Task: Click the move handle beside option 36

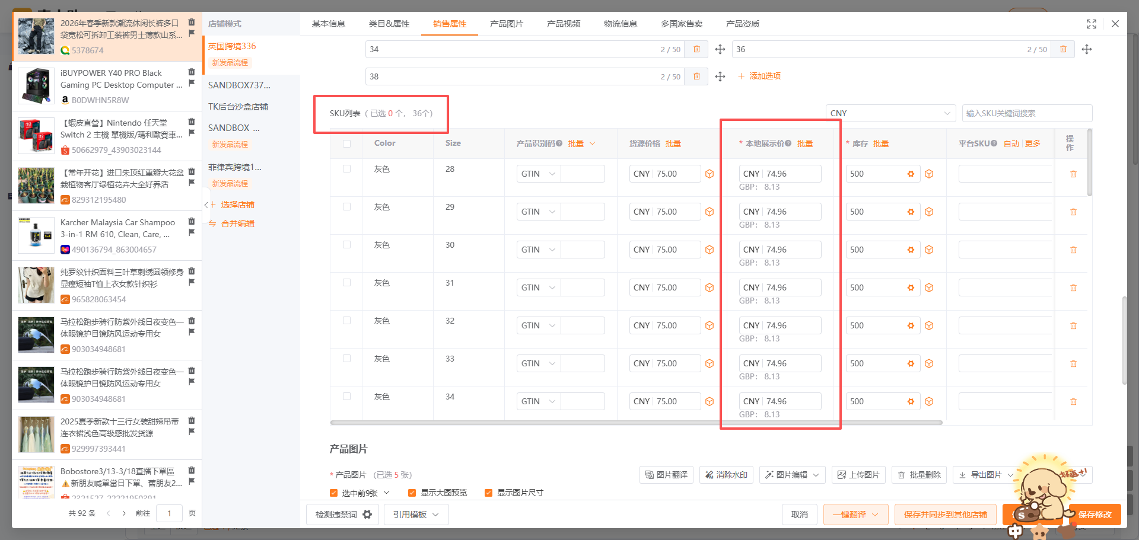Action: point(1087,49)
